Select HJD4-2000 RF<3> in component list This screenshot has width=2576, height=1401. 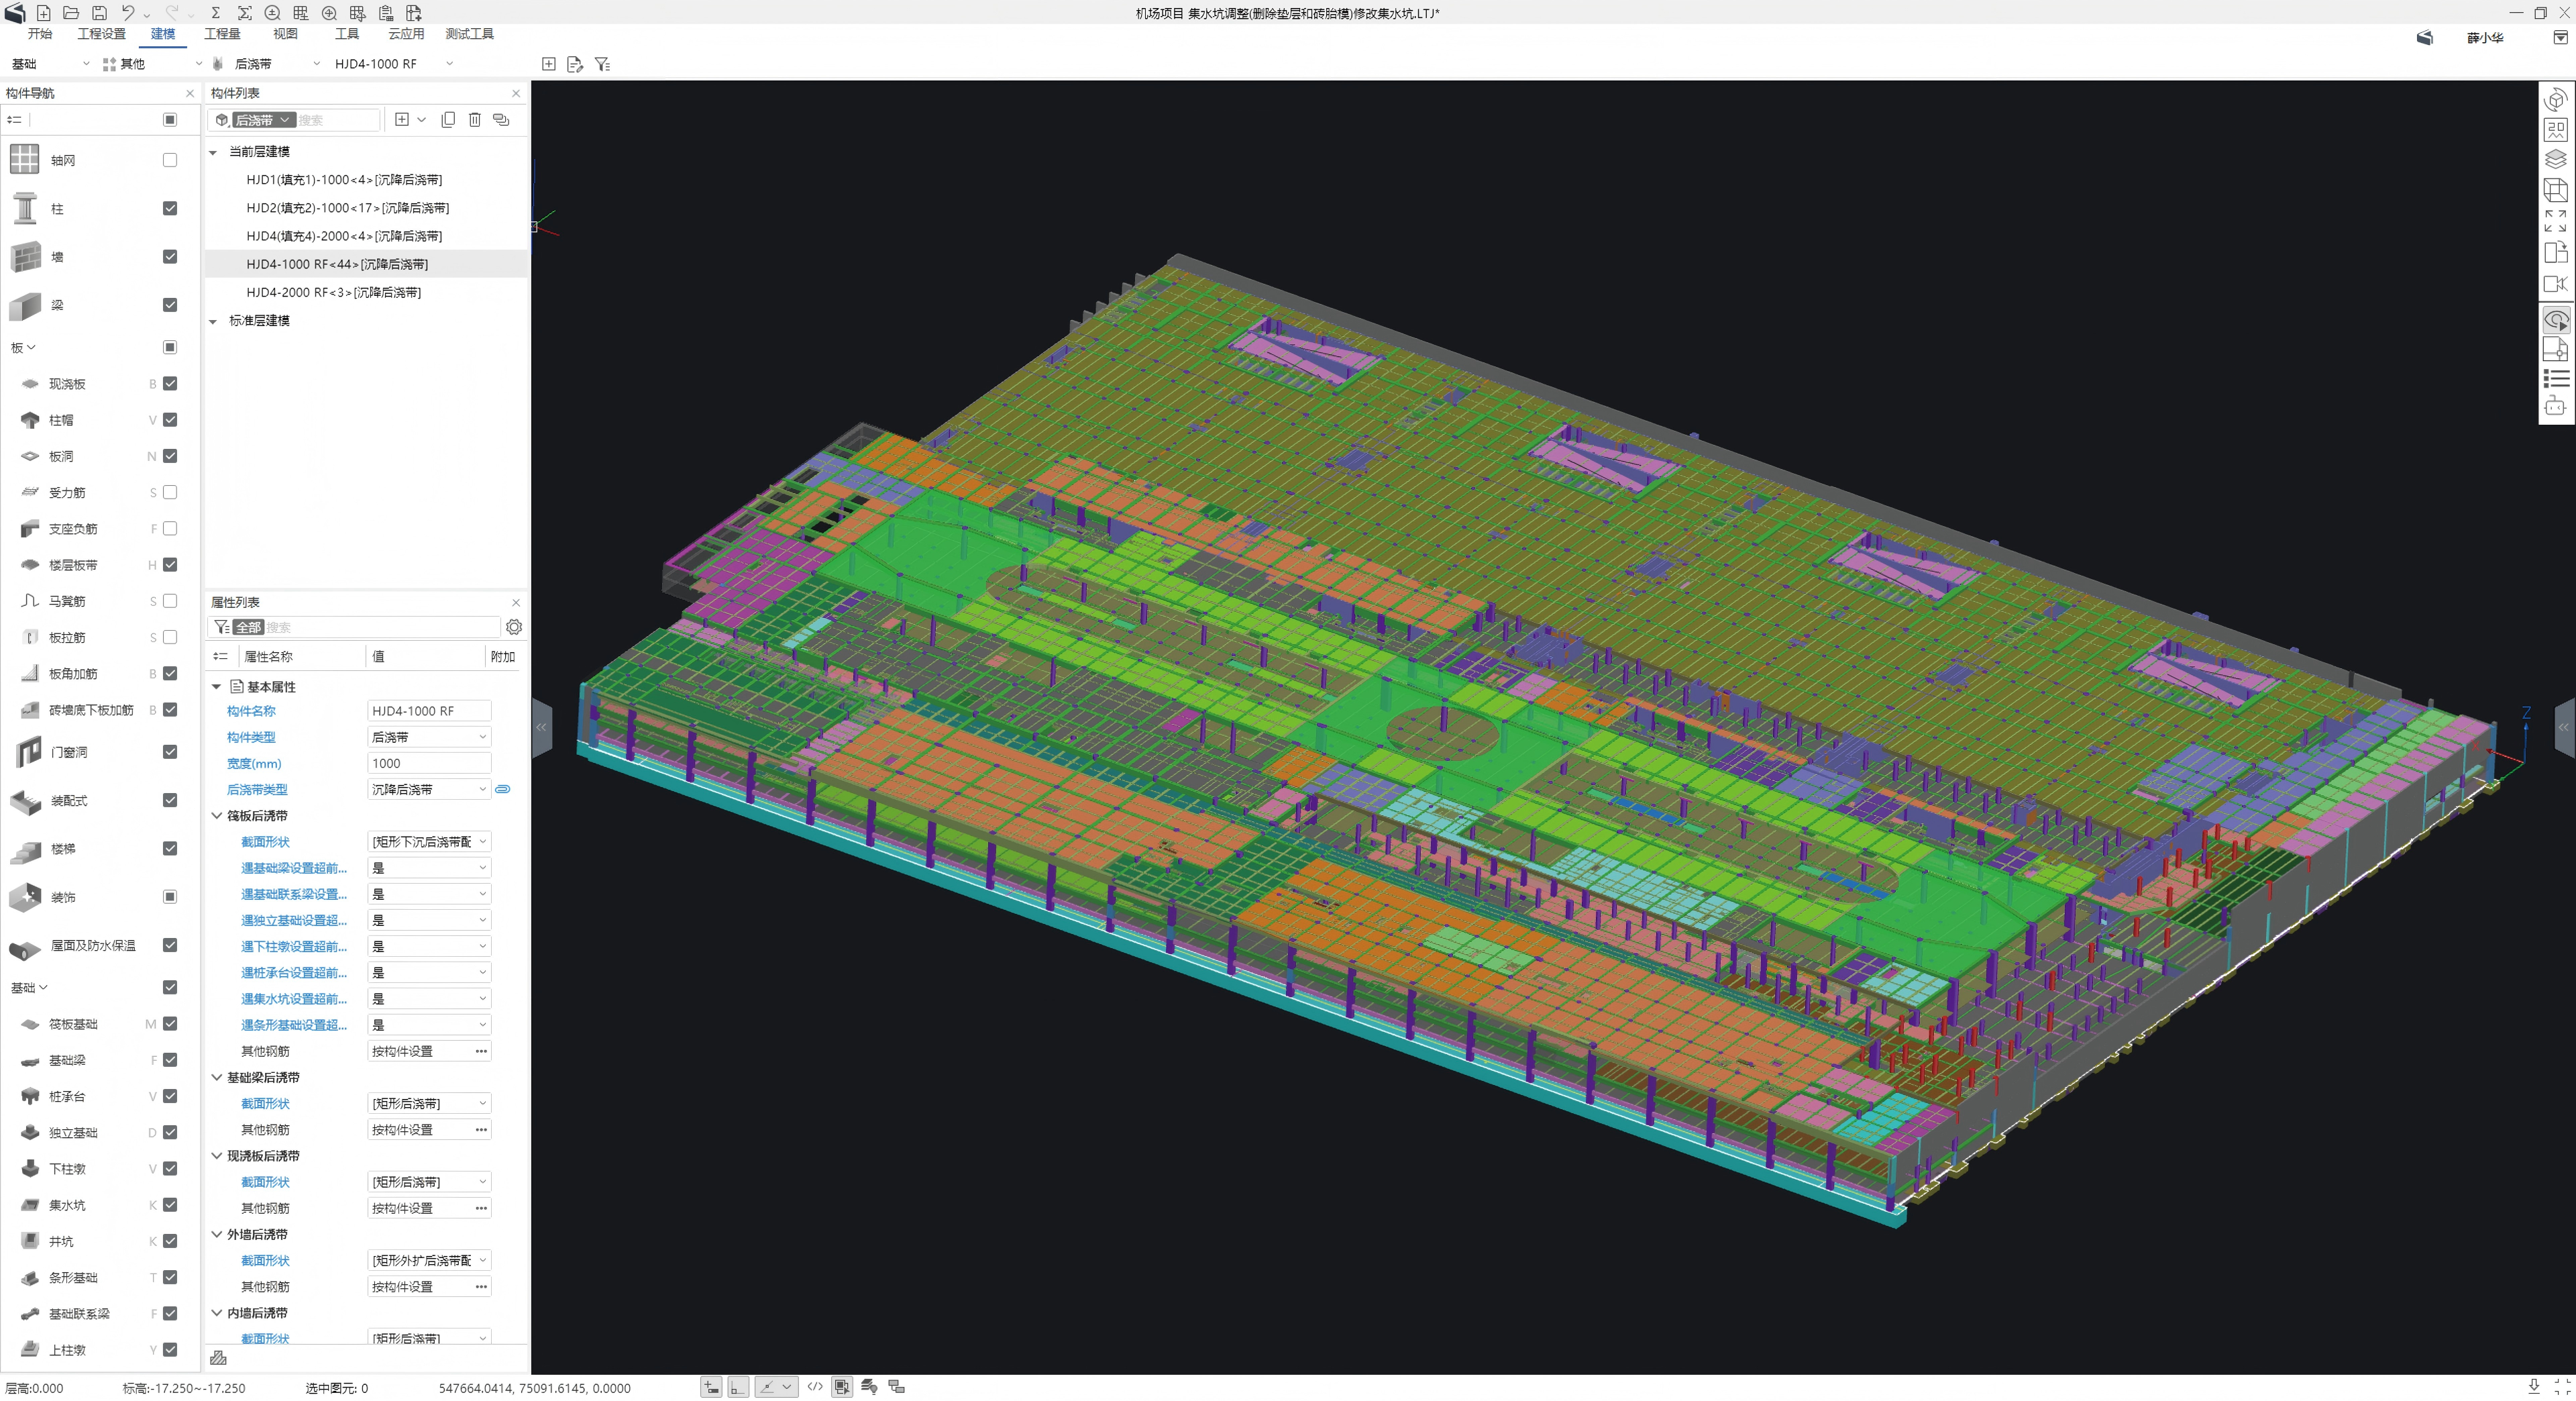click(x=333, y=292)
